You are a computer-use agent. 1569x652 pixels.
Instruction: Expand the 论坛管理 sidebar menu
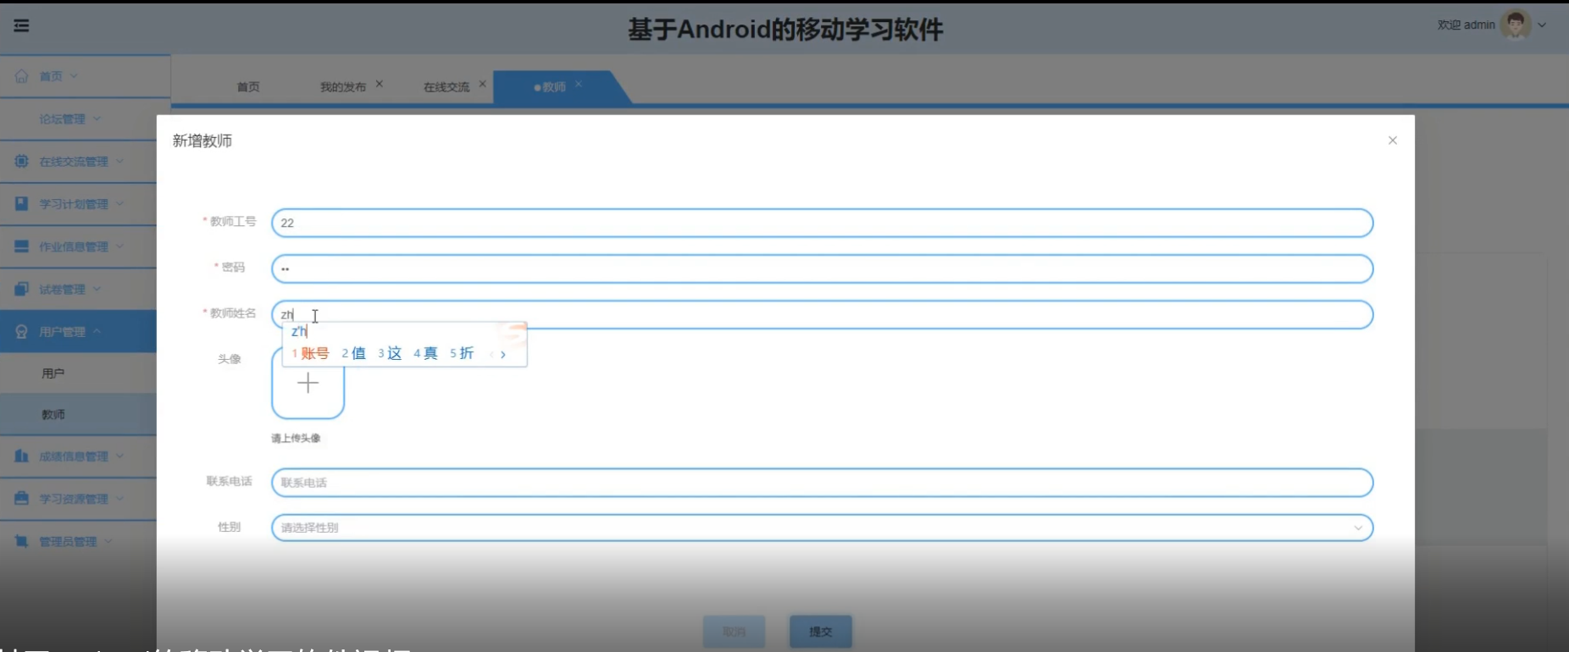tap(69, 119)
